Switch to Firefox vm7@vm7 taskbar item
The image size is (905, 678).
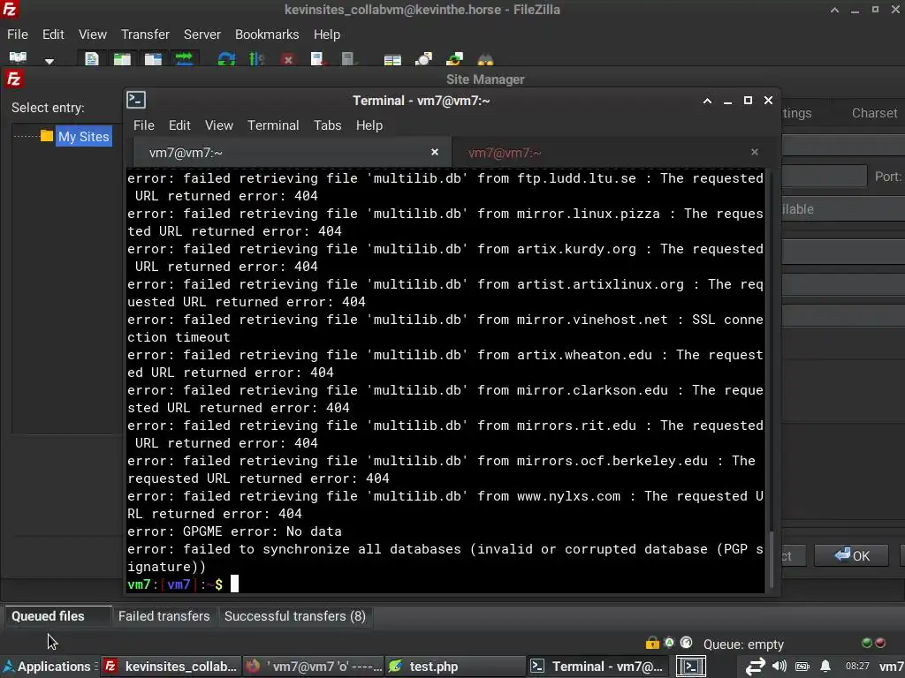click(314, 667)
